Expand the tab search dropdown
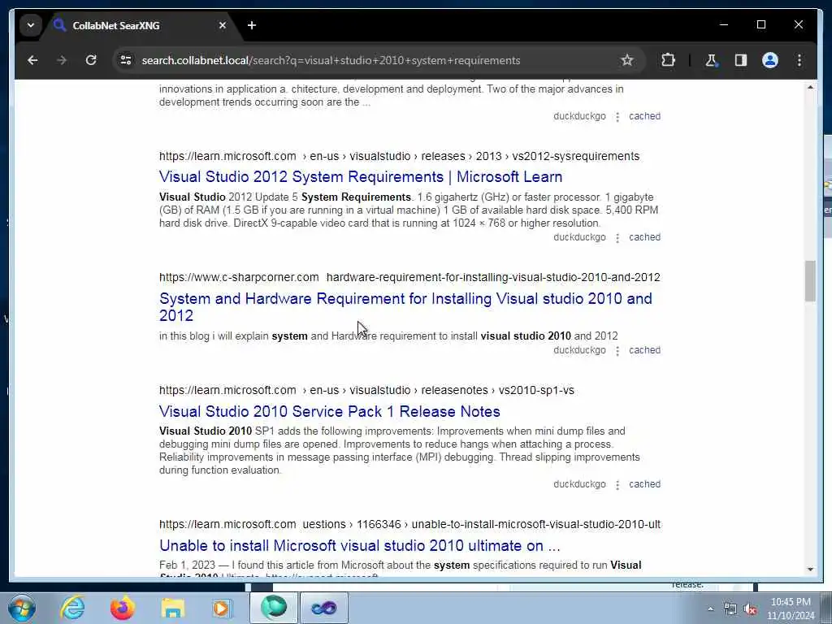832x624 pixels. tap(31, 25)
